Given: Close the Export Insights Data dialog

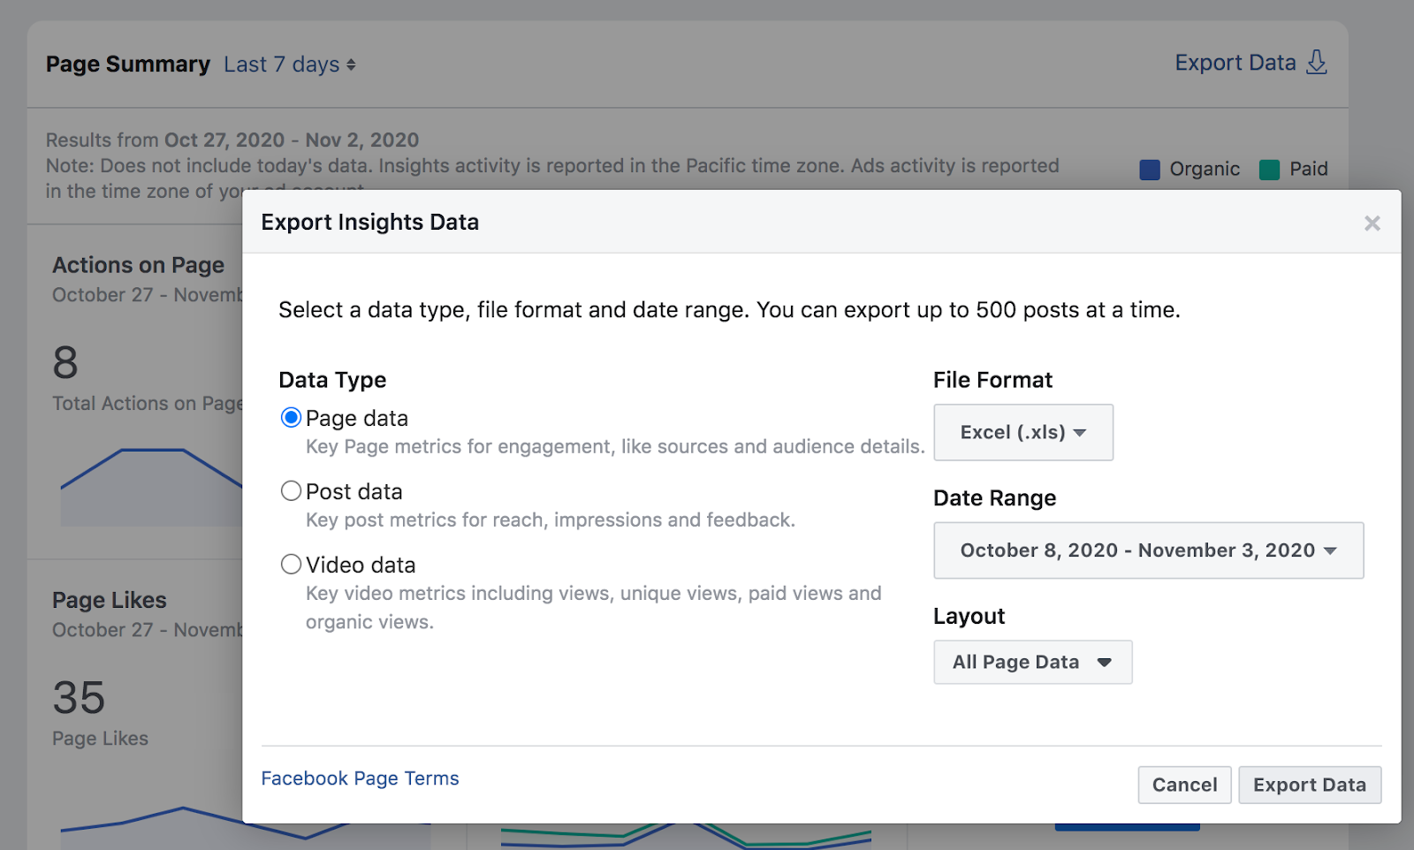Looking at the screenshot, I should pyautogui.click(x=1372, y=224).
